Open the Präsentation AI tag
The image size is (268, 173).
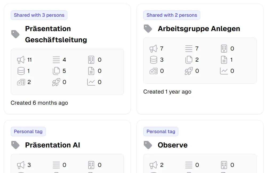(53, 145)
